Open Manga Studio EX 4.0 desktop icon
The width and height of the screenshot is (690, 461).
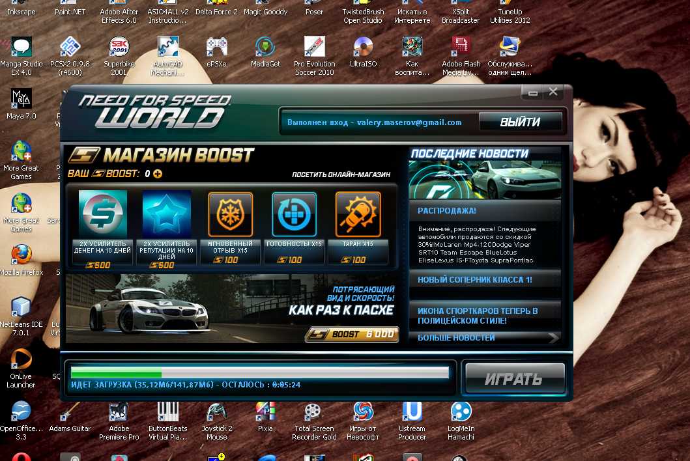pos(21,56)
